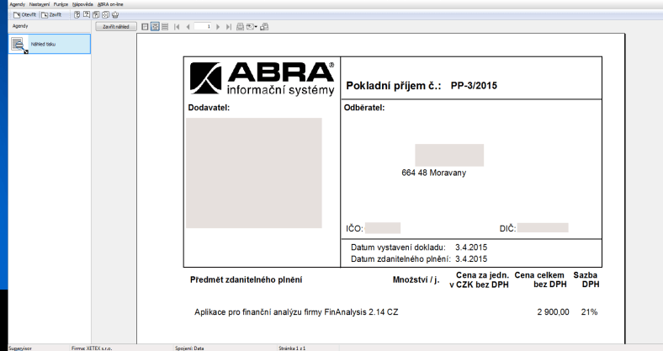This screenshot has height=351, width=663.
Task: Click the Sazba DPH column header
Action: 586,279
